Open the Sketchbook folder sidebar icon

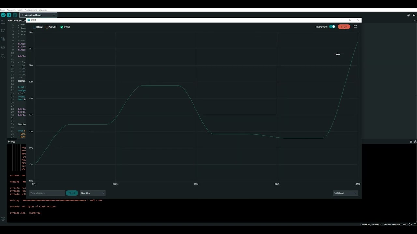pos(3,22)
